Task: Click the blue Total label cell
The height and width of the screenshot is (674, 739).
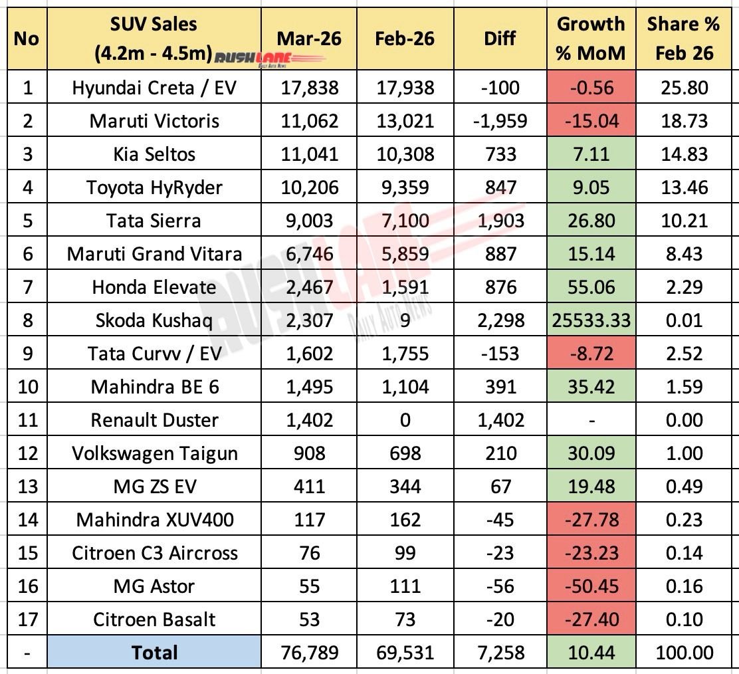Action: pyautogui.click(x=154, y=652)
